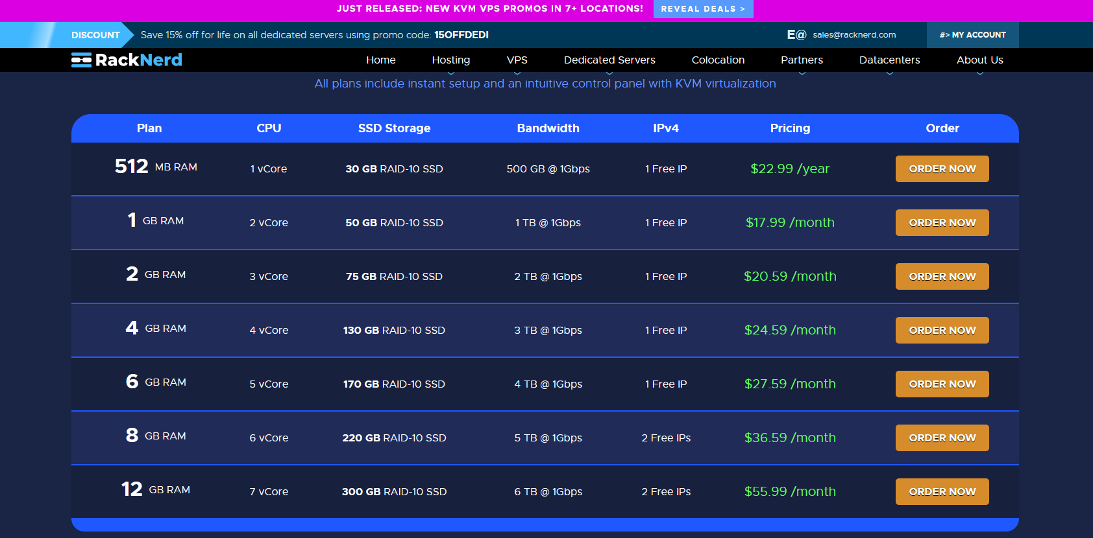Select the 512 MB RAM plan name
1093x538 pixels.
tap(156, 167)
